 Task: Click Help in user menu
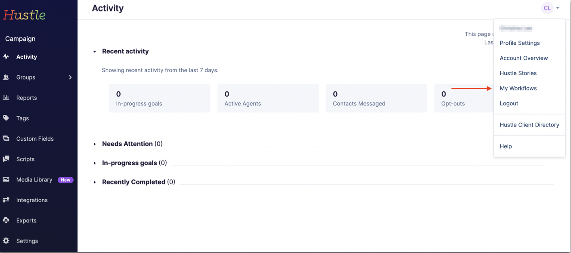click(x=506, y=146)
